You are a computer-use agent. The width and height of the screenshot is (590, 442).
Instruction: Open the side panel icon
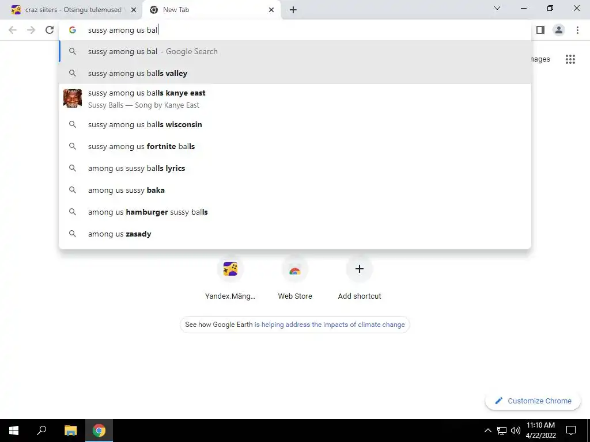540,30
